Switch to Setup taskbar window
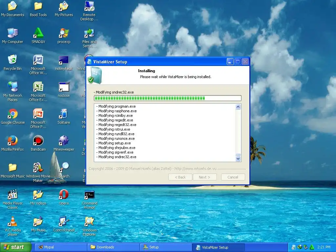 pos(166,247)
